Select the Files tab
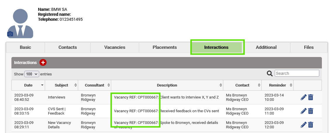 309,47
